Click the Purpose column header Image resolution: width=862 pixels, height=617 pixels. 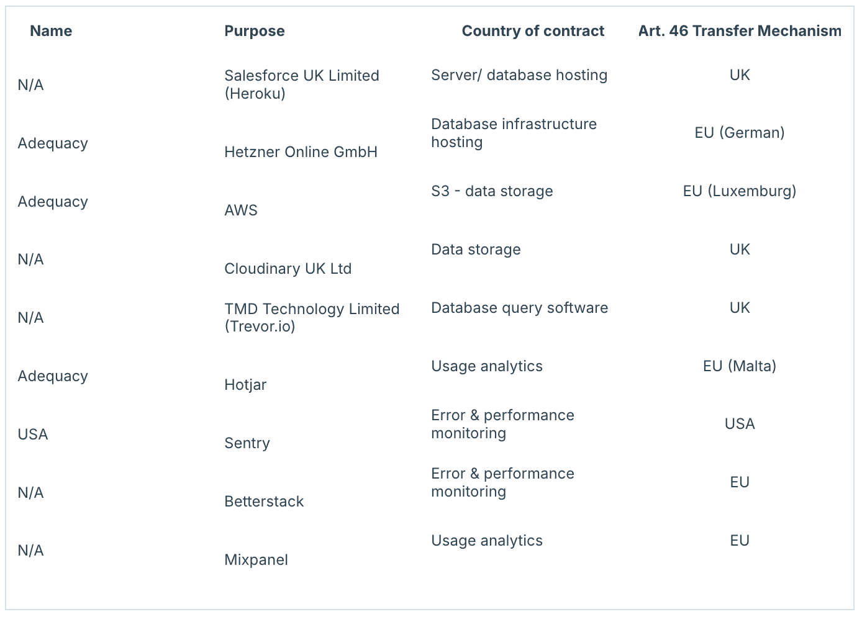coord(254,31)
